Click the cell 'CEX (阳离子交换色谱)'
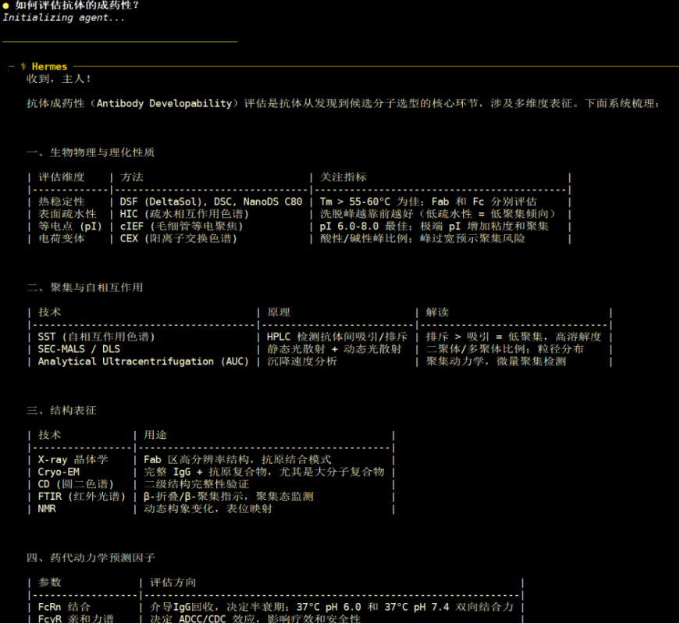 [179, 239]
